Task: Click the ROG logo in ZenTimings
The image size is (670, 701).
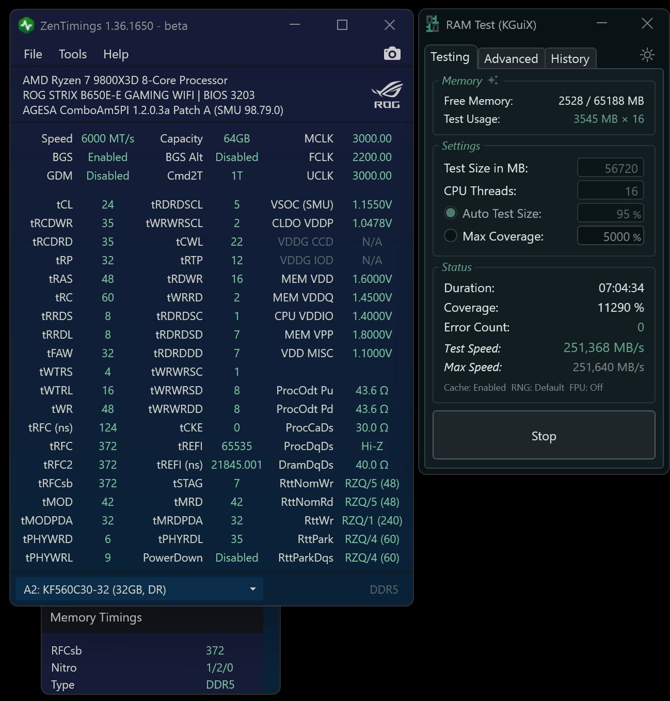Action: [x=387, y=94]
